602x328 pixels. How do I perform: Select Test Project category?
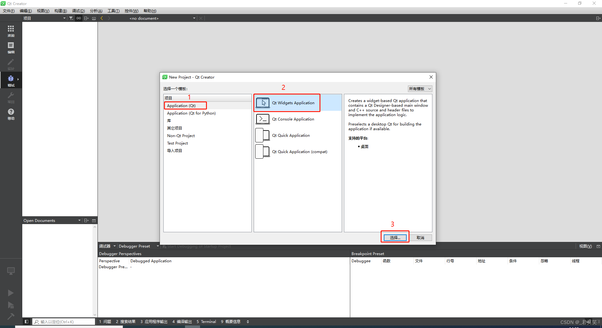coord(207,143)
